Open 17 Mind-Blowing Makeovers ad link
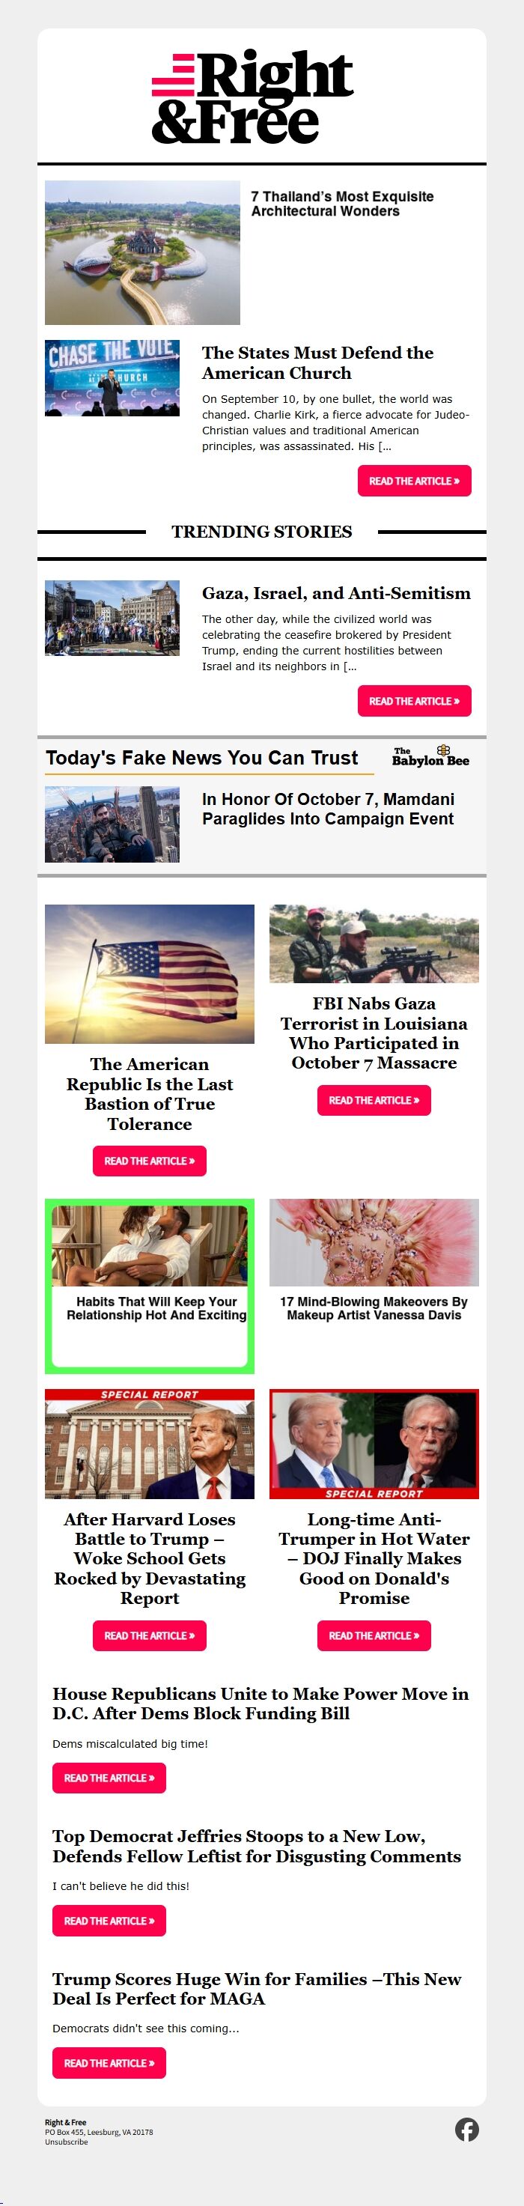Screen dimensions: 524x2206 coord(374,1308)
